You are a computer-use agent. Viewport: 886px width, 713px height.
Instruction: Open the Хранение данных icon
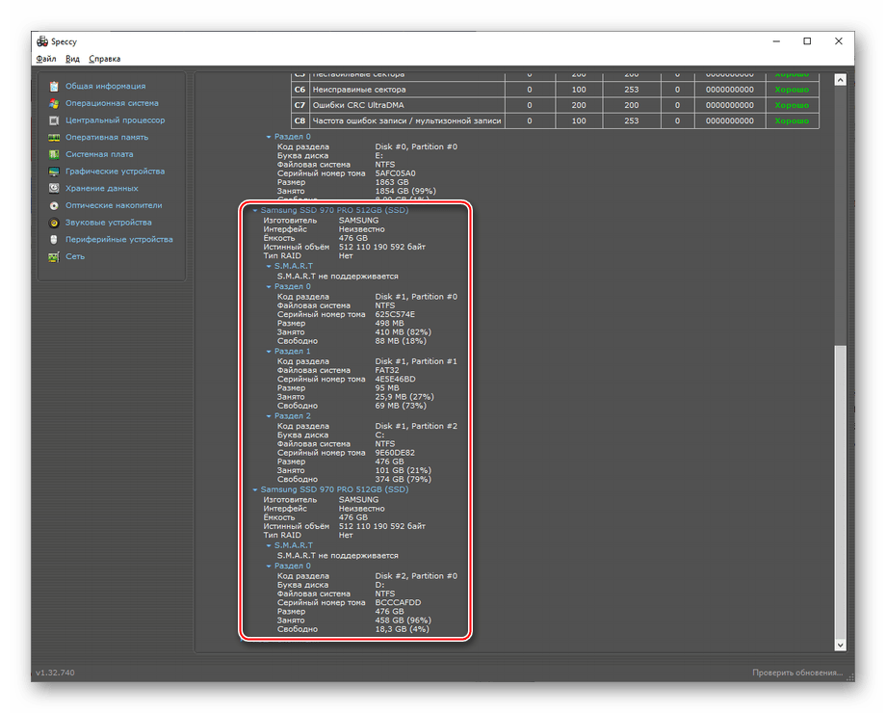[x=54, y=189]
